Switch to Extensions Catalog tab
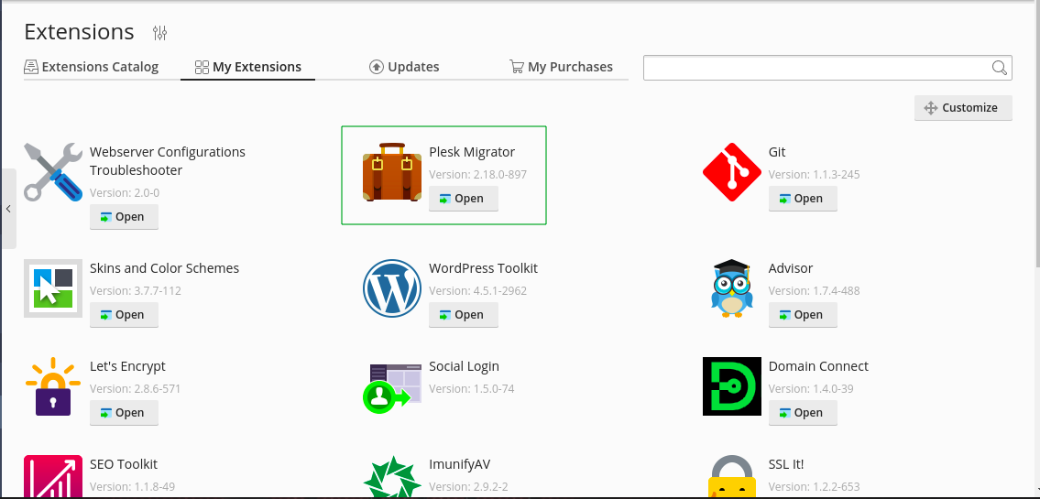Image resolution: width=1040 pixels, height=499 pixels. pyautogui.click(x=92, y=67)
